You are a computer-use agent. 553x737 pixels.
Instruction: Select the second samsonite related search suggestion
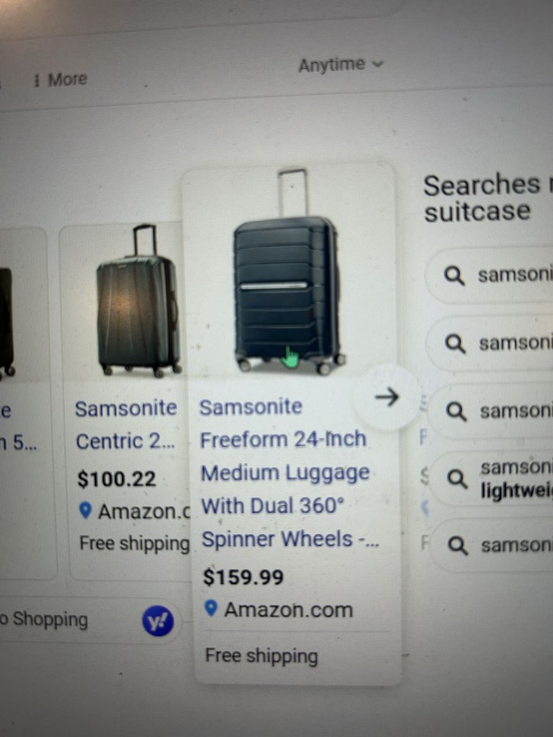pyautogui.click(x=498, y=344)
